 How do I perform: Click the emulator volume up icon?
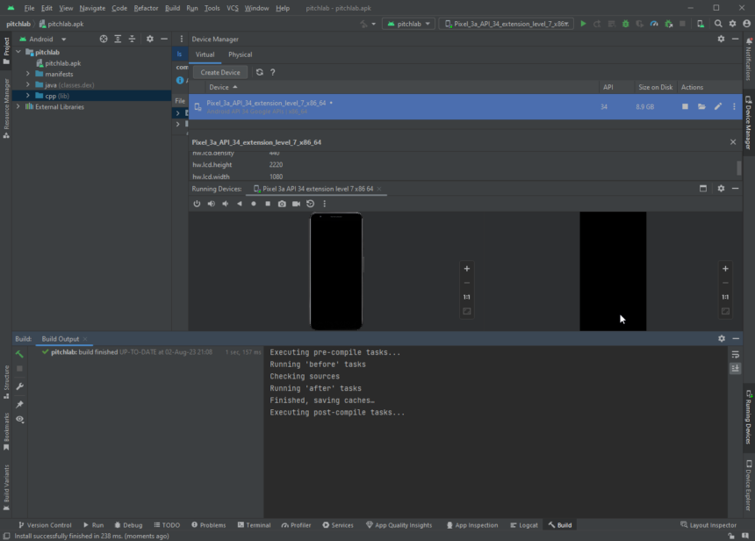pos(211,204)
